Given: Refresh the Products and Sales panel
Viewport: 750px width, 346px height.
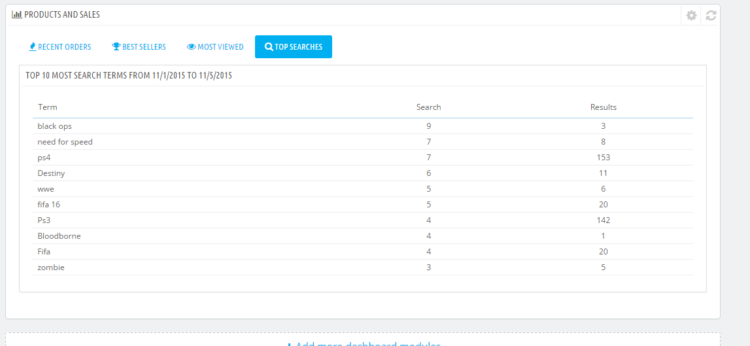Looking at the screenshot, I should pos(711,15).
